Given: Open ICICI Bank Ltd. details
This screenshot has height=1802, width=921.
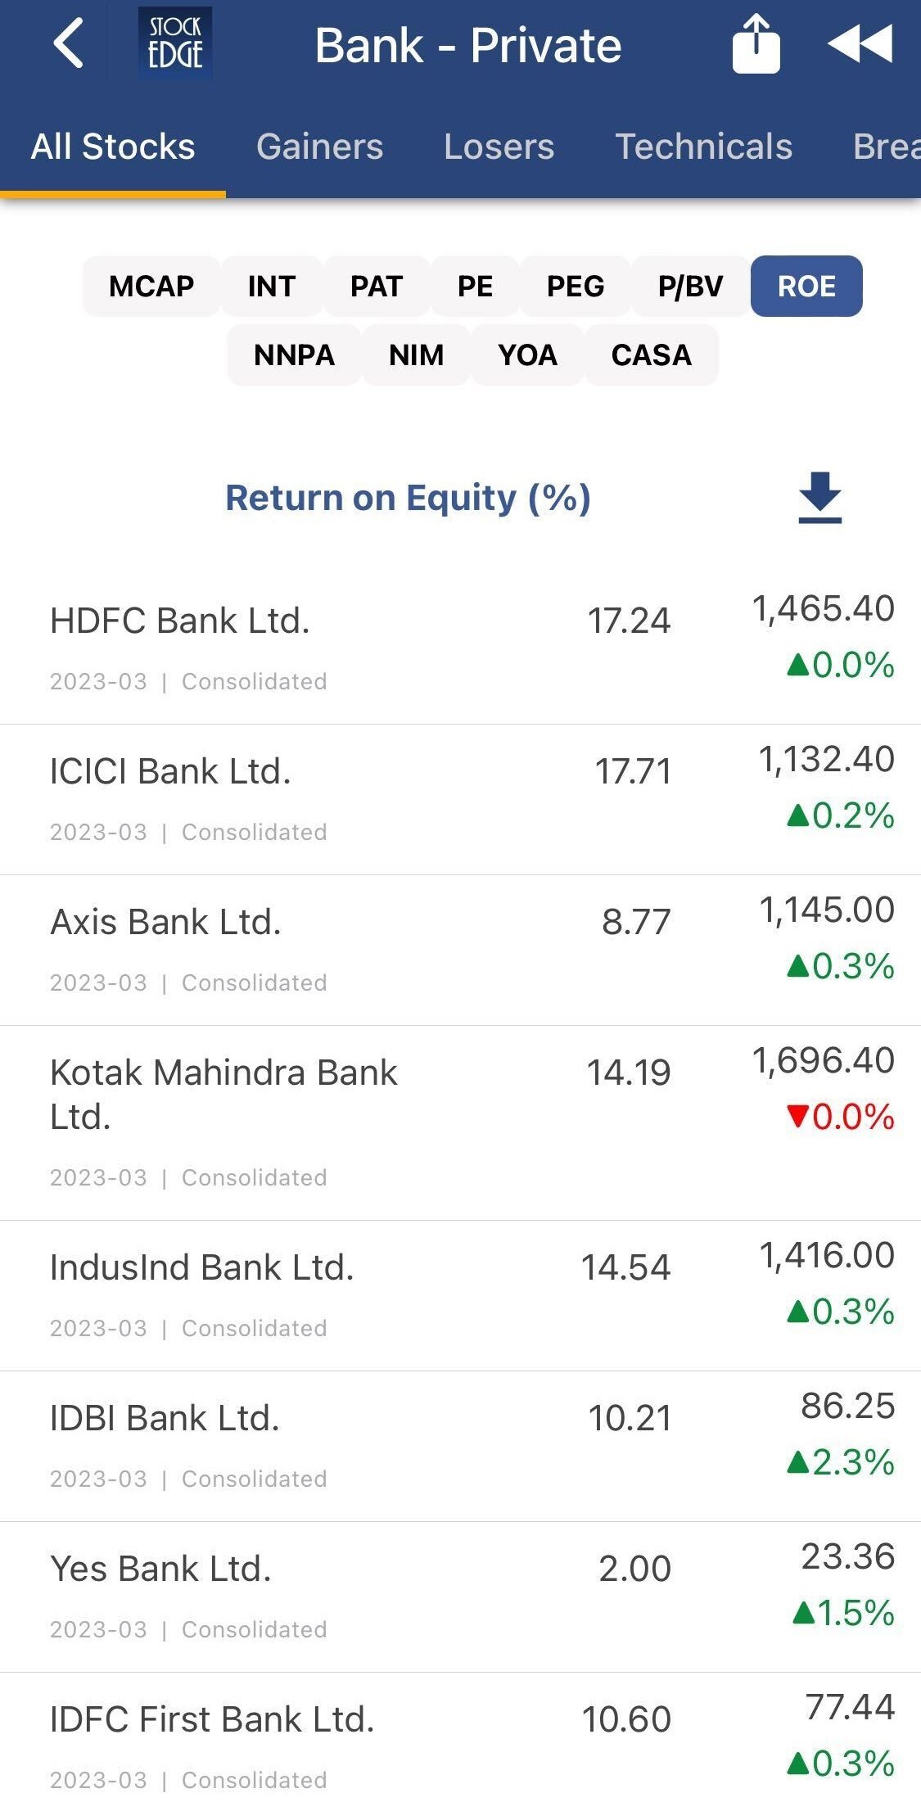Looking at the screenshot, I should tap(170, 772).
